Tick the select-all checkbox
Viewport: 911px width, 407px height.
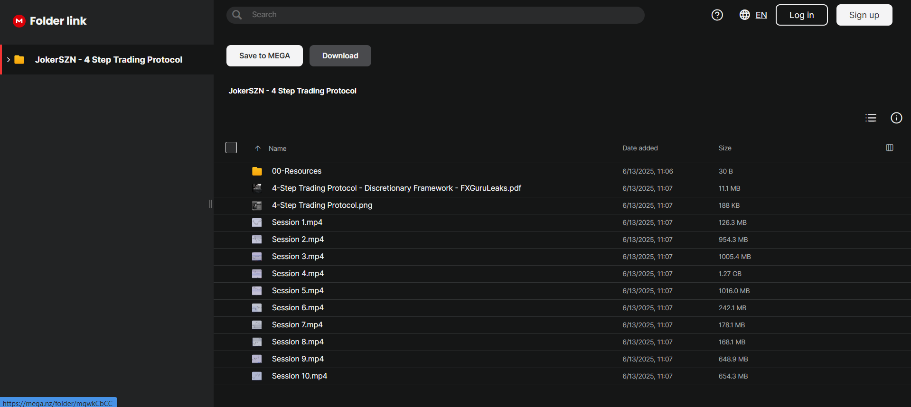point(231,148)
